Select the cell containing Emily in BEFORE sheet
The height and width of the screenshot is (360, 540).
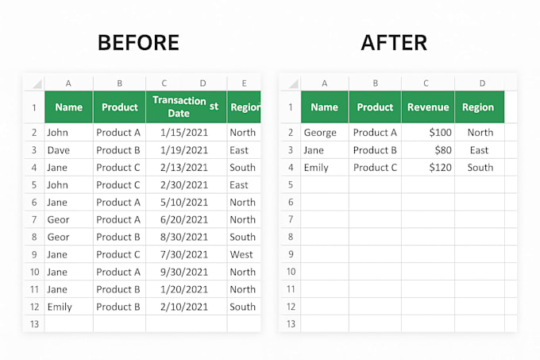pos(68,307)
